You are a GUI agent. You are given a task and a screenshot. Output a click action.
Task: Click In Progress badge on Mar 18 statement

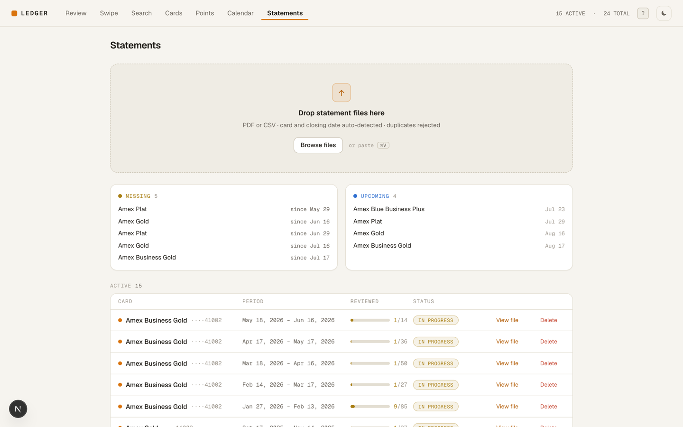tap(435, 363)
